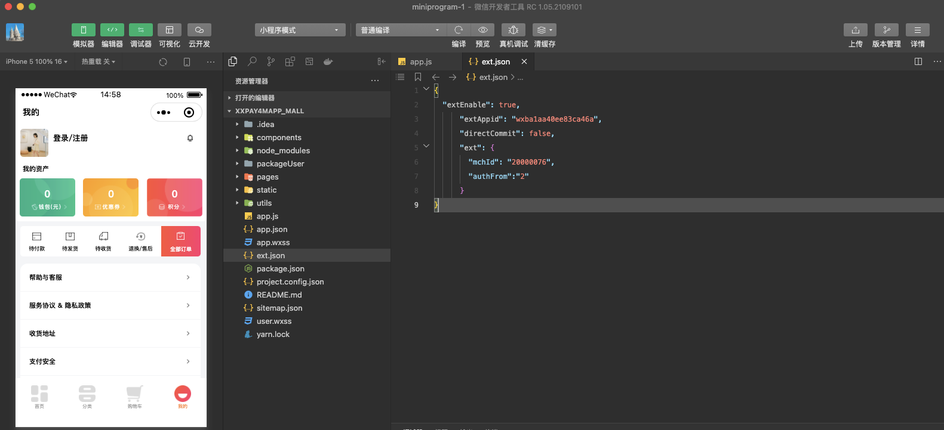The height and width of the screenshot is (430, 944).
Task: Expand the 打开的编辑器 section
Action: tap(307, 98)
